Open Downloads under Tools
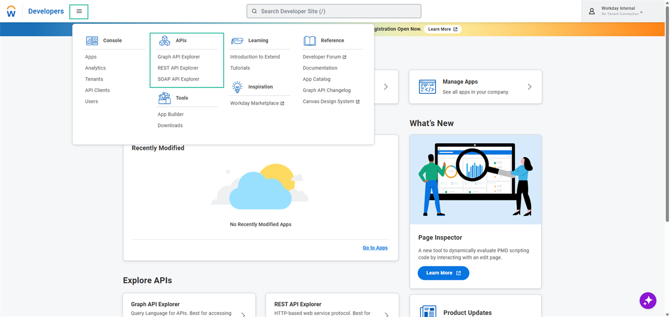 (170, 125)
